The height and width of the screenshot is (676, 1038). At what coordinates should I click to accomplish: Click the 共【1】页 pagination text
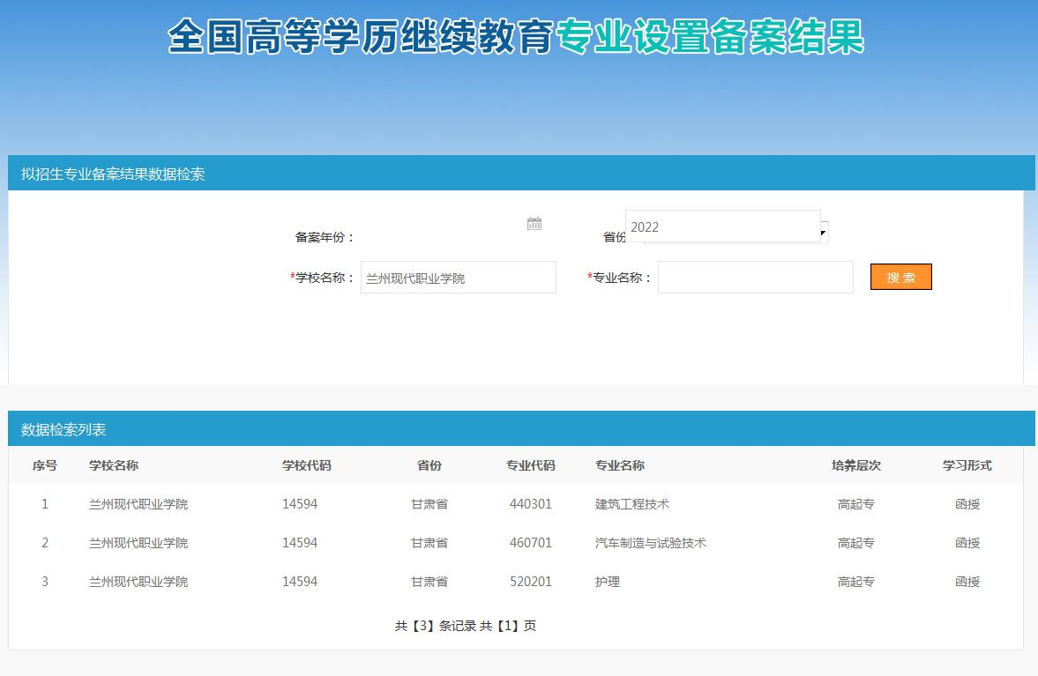(509, 626)
